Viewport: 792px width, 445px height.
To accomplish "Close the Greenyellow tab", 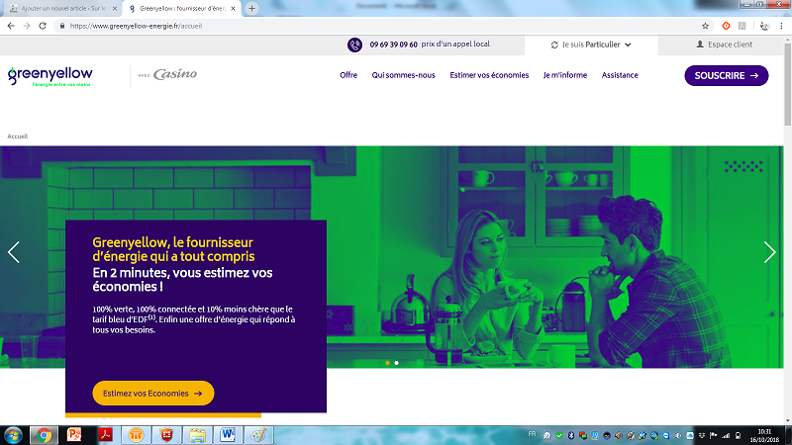I will (x=233, y=9).
